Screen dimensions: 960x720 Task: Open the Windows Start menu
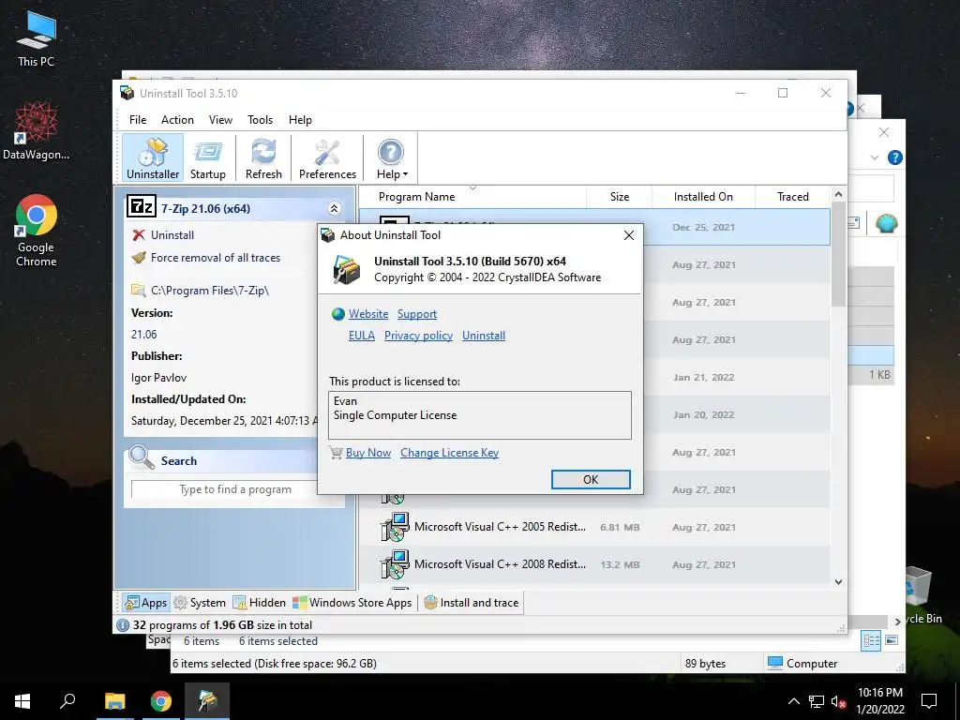[x=22, y=701]
